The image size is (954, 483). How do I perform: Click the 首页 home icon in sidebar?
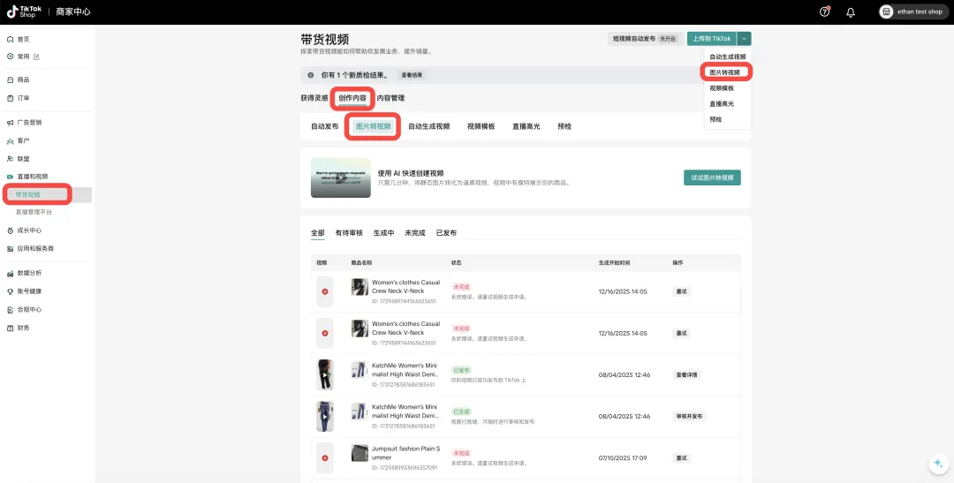(10, 39)
